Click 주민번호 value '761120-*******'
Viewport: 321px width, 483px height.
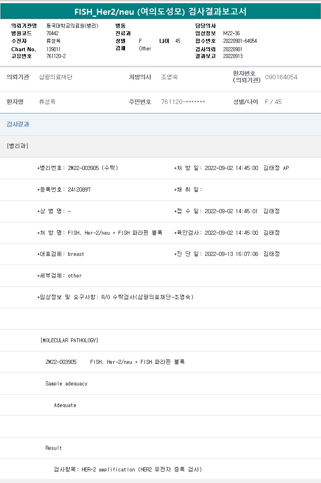pos(183,102)
